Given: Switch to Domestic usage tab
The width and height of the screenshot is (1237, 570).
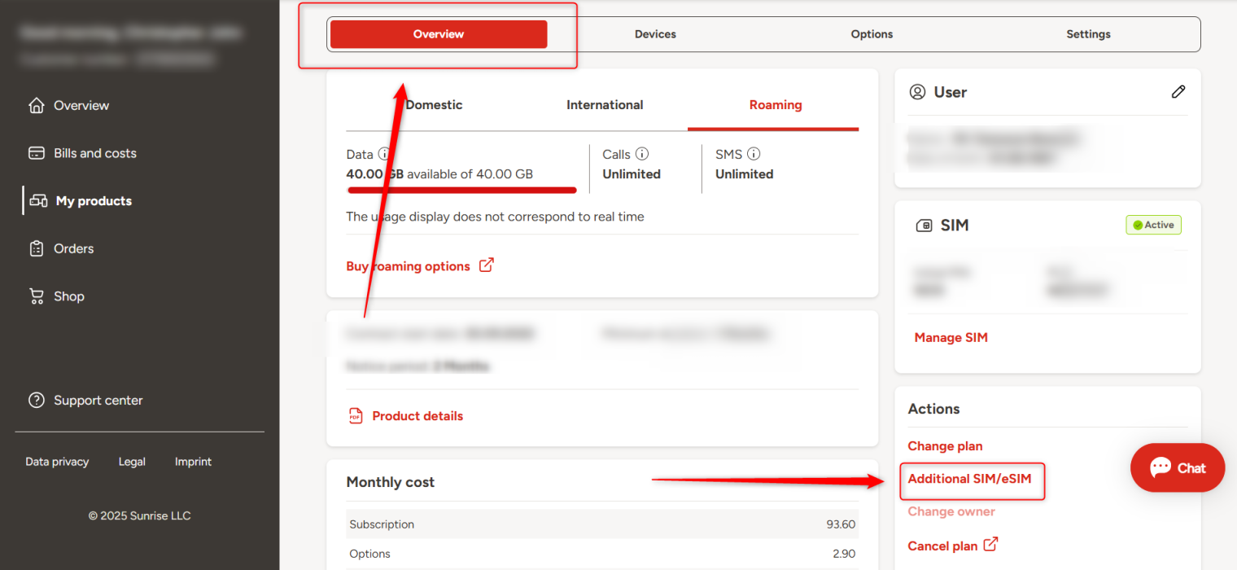Looking at the screenshot, I should click(434, 105).
